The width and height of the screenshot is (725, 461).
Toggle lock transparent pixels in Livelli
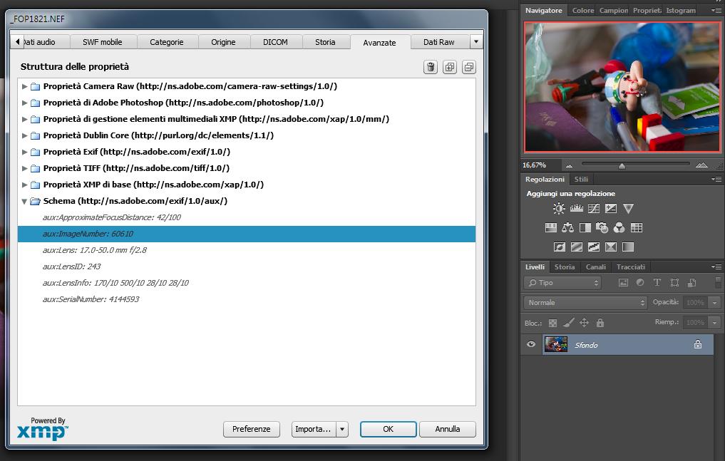(x=552, y=323)
